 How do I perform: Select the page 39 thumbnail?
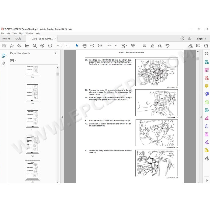pos(32,70)
